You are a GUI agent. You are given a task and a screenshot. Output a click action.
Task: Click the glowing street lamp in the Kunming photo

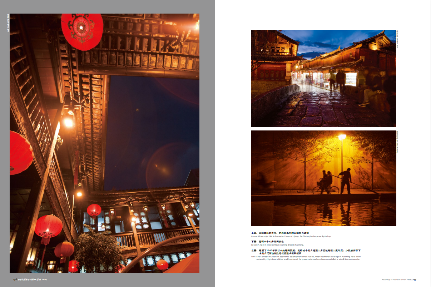click(x=342, y=137)
